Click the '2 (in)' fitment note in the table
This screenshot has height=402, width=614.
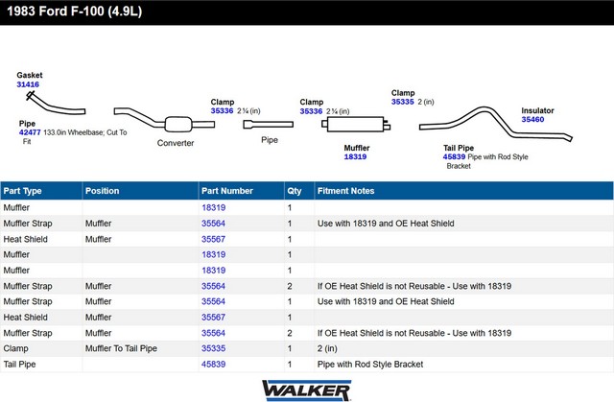(327, 348)
